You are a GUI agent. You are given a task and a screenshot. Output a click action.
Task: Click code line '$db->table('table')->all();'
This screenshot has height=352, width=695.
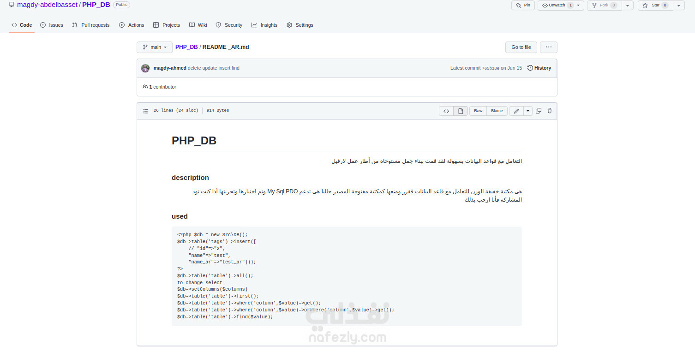215,276
